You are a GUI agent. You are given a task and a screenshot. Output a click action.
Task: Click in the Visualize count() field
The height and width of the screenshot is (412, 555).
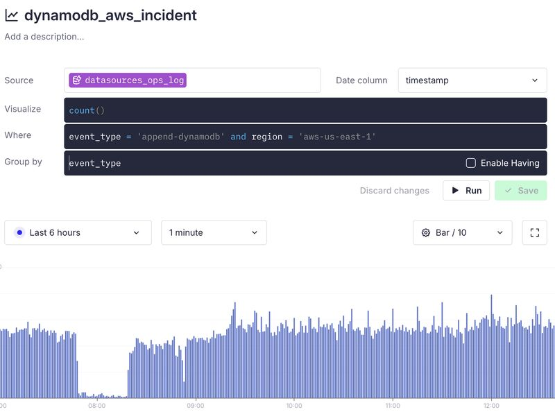pyautogui.click(x=305, y=110)
